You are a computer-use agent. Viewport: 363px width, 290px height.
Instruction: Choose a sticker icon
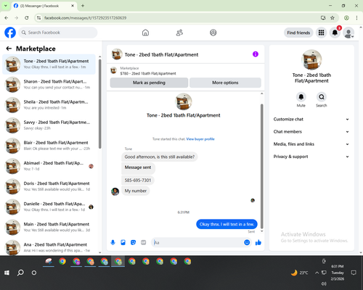point(133,242)
